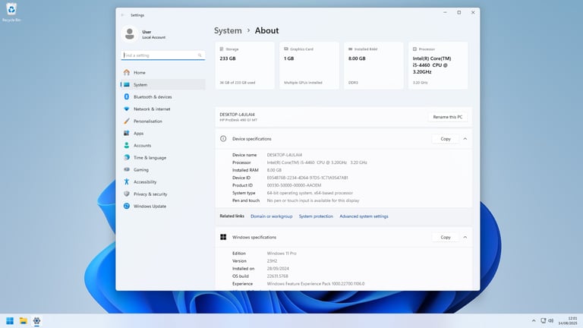Image resolution: width=583 pixels, height=328 pixels.
Task: Click the Processor info card
Action: tap(438, 65)
